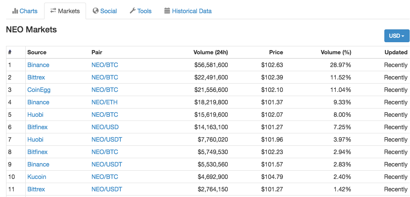This screenshot has width=410, height=197.
Task: Click the wrench icon on Tools tab
Action: point(132,11)
